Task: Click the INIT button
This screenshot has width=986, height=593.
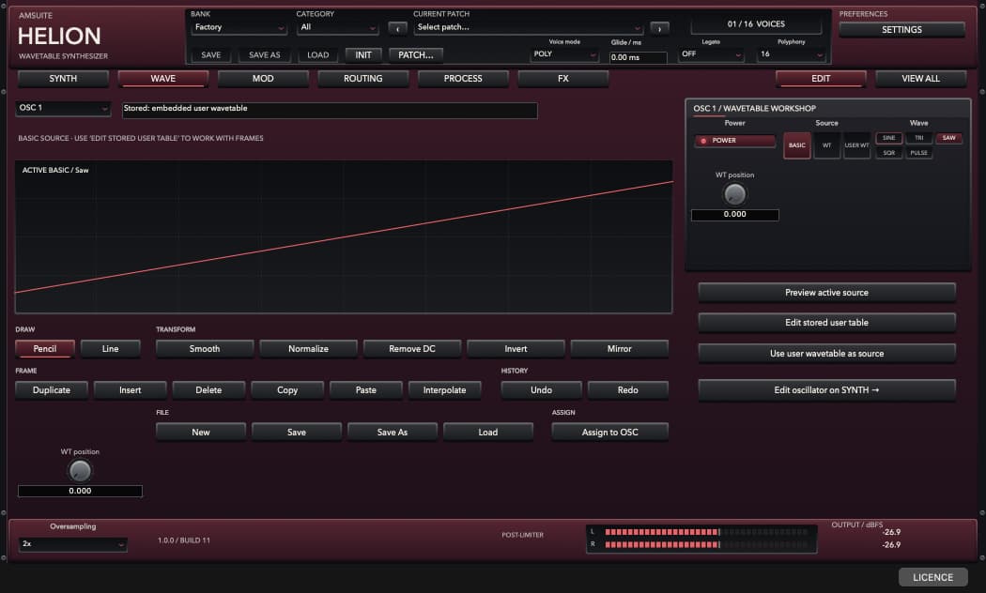Action: (x=363, y=55)
